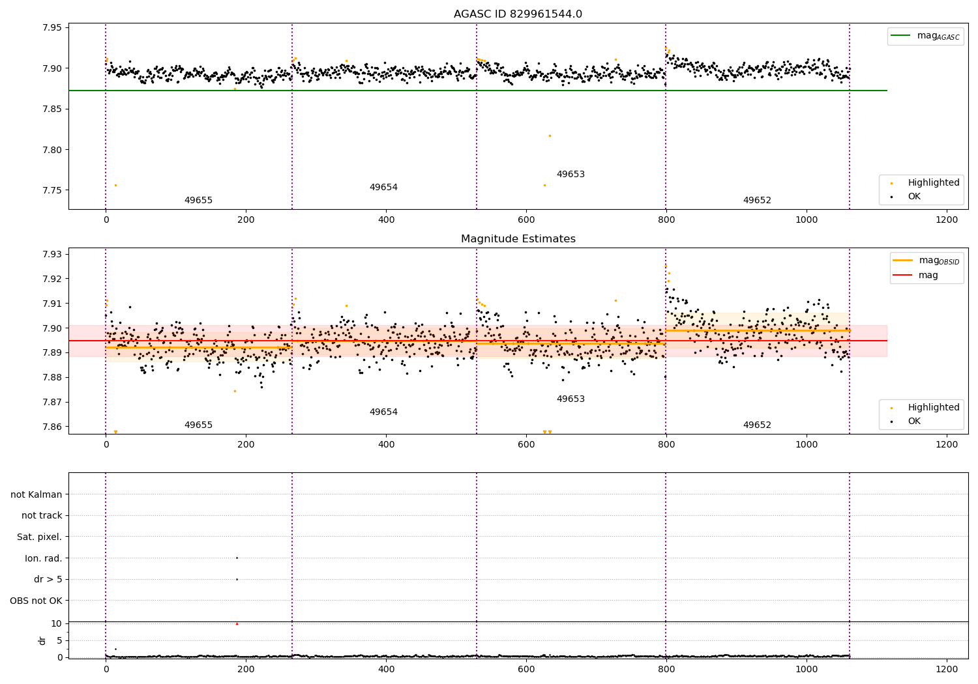Click the 10 tick label on dr axis
Image resolution: width=978 pixels, height=684 pixels.
(x=57, y=623)
